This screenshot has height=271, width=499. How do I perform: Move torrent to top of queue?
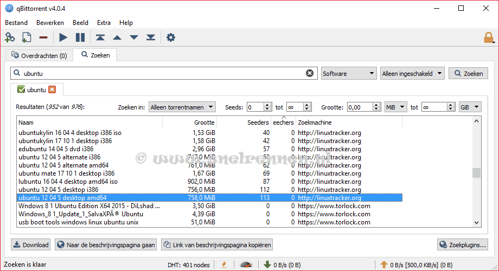(x=100, y=37)
